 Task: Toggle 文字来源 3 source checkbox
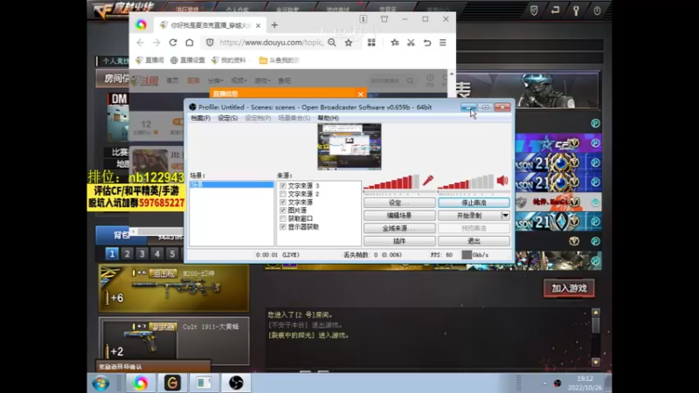(x=283, y=185)
